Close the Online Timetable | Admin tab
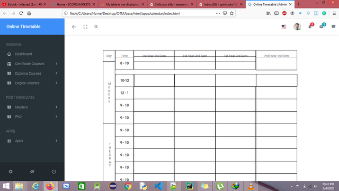Image resolution: width=339 pixels, height=191 pixels. (x=290, y=4)
